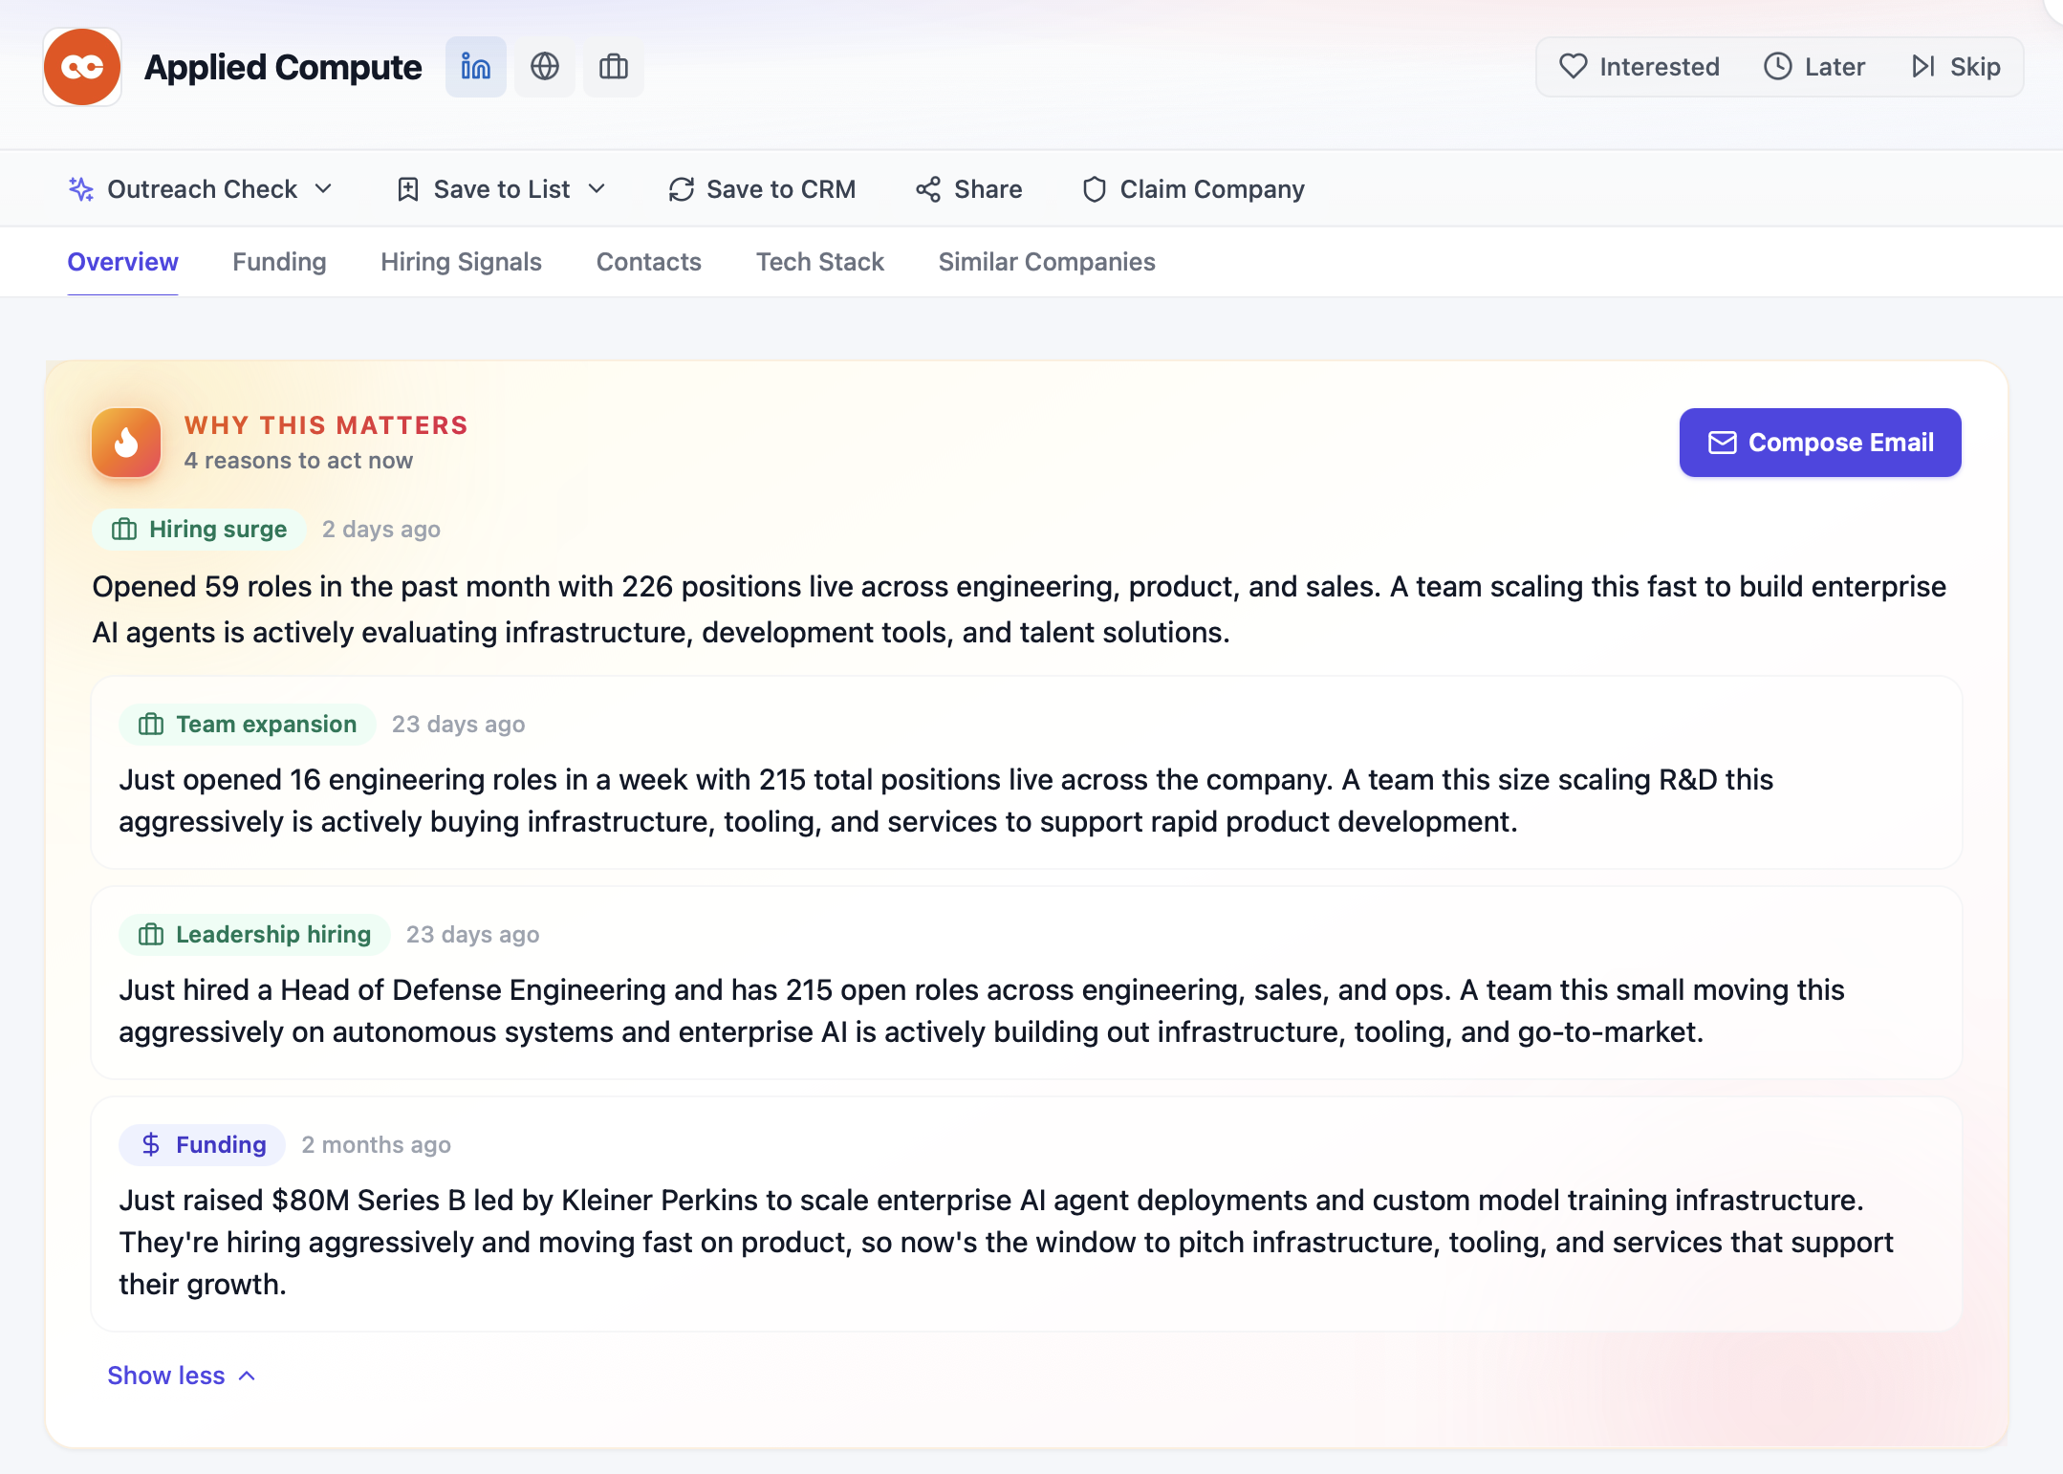Click the Hiring surge tag
Image resolution: width=2063 pixels, height=1474 pixels.
(199, 530)
